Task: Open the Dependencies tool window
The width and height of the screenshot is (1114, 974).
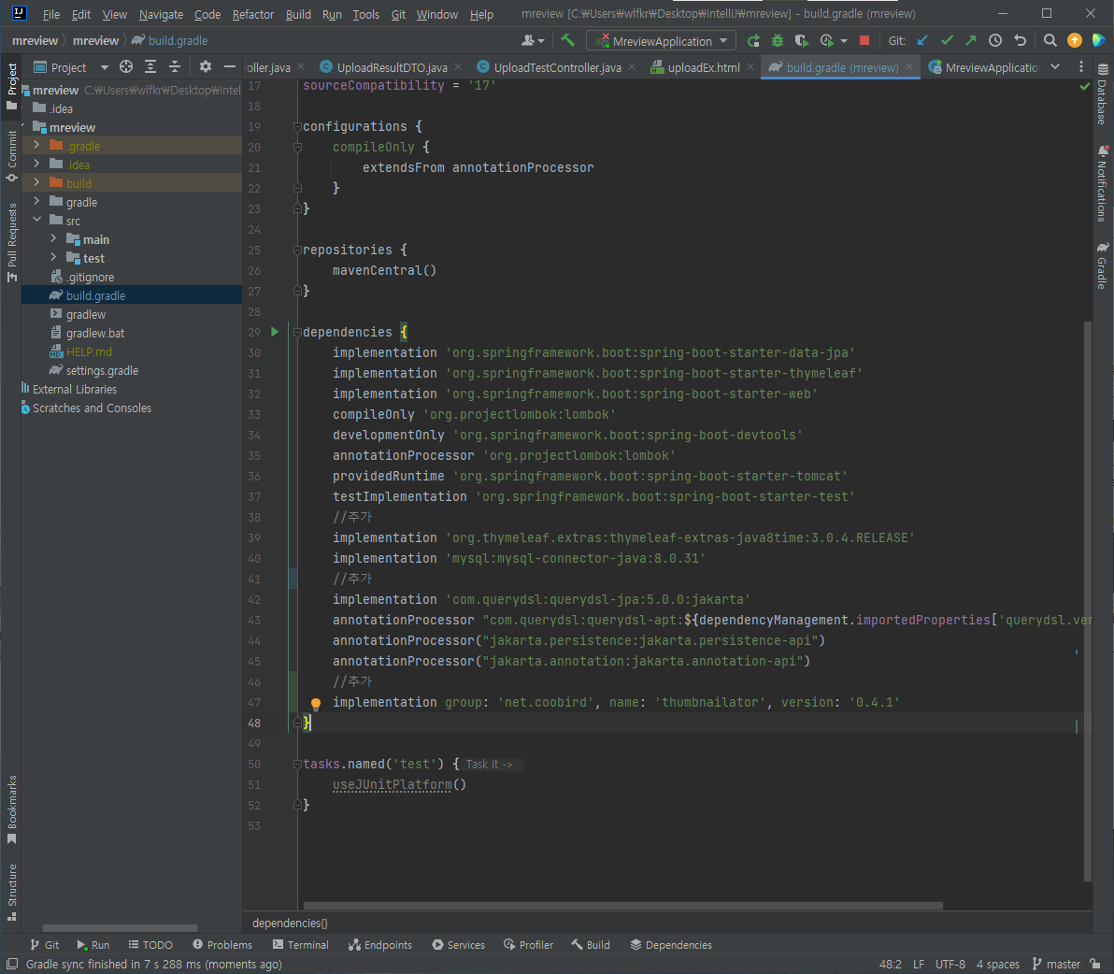Action: [671, 945]
